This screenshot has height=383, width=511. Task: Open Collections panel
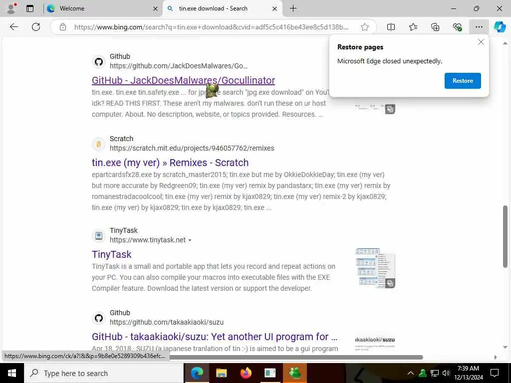435,27
